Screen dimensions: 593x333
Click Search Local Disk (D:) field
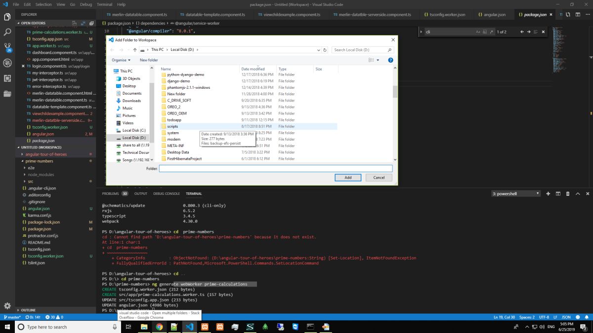[x=363, y=50]
